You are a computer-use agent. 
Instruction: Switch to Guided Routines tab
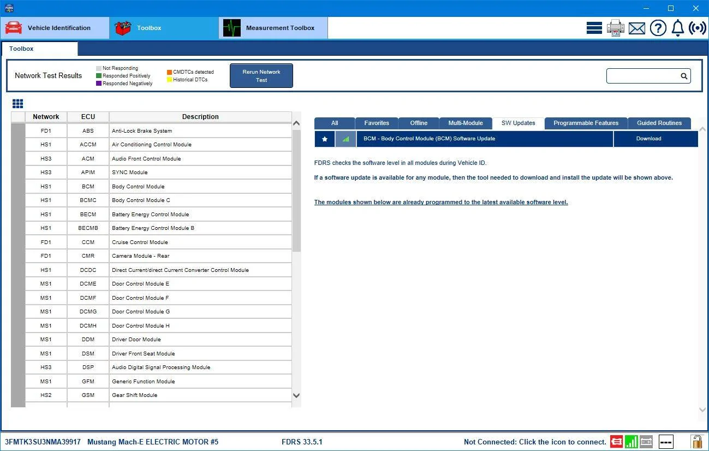point(659,123)
